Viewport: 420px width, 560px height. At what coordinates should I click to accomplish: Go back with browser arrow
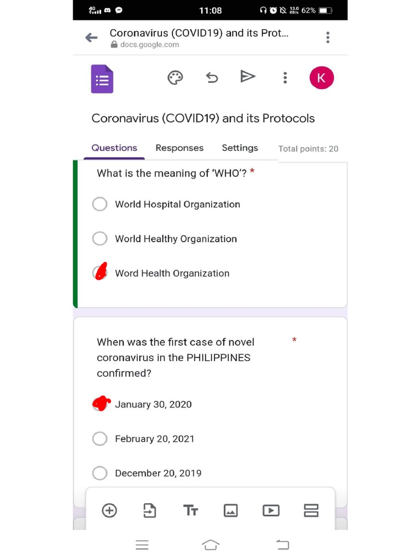[x=91, y=37]
